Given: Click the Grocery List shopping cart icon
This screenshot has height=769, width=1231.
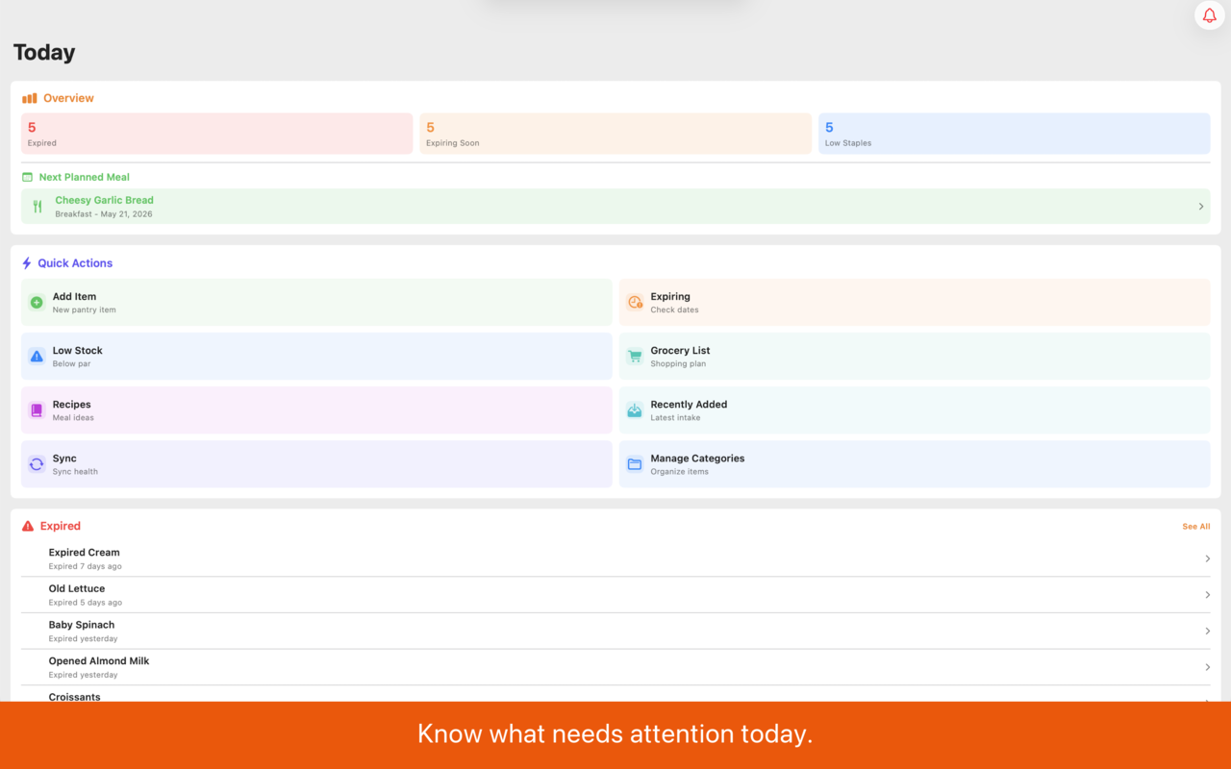Looking at the screenshot, I should pyautogui.click(x=635, y=357).
